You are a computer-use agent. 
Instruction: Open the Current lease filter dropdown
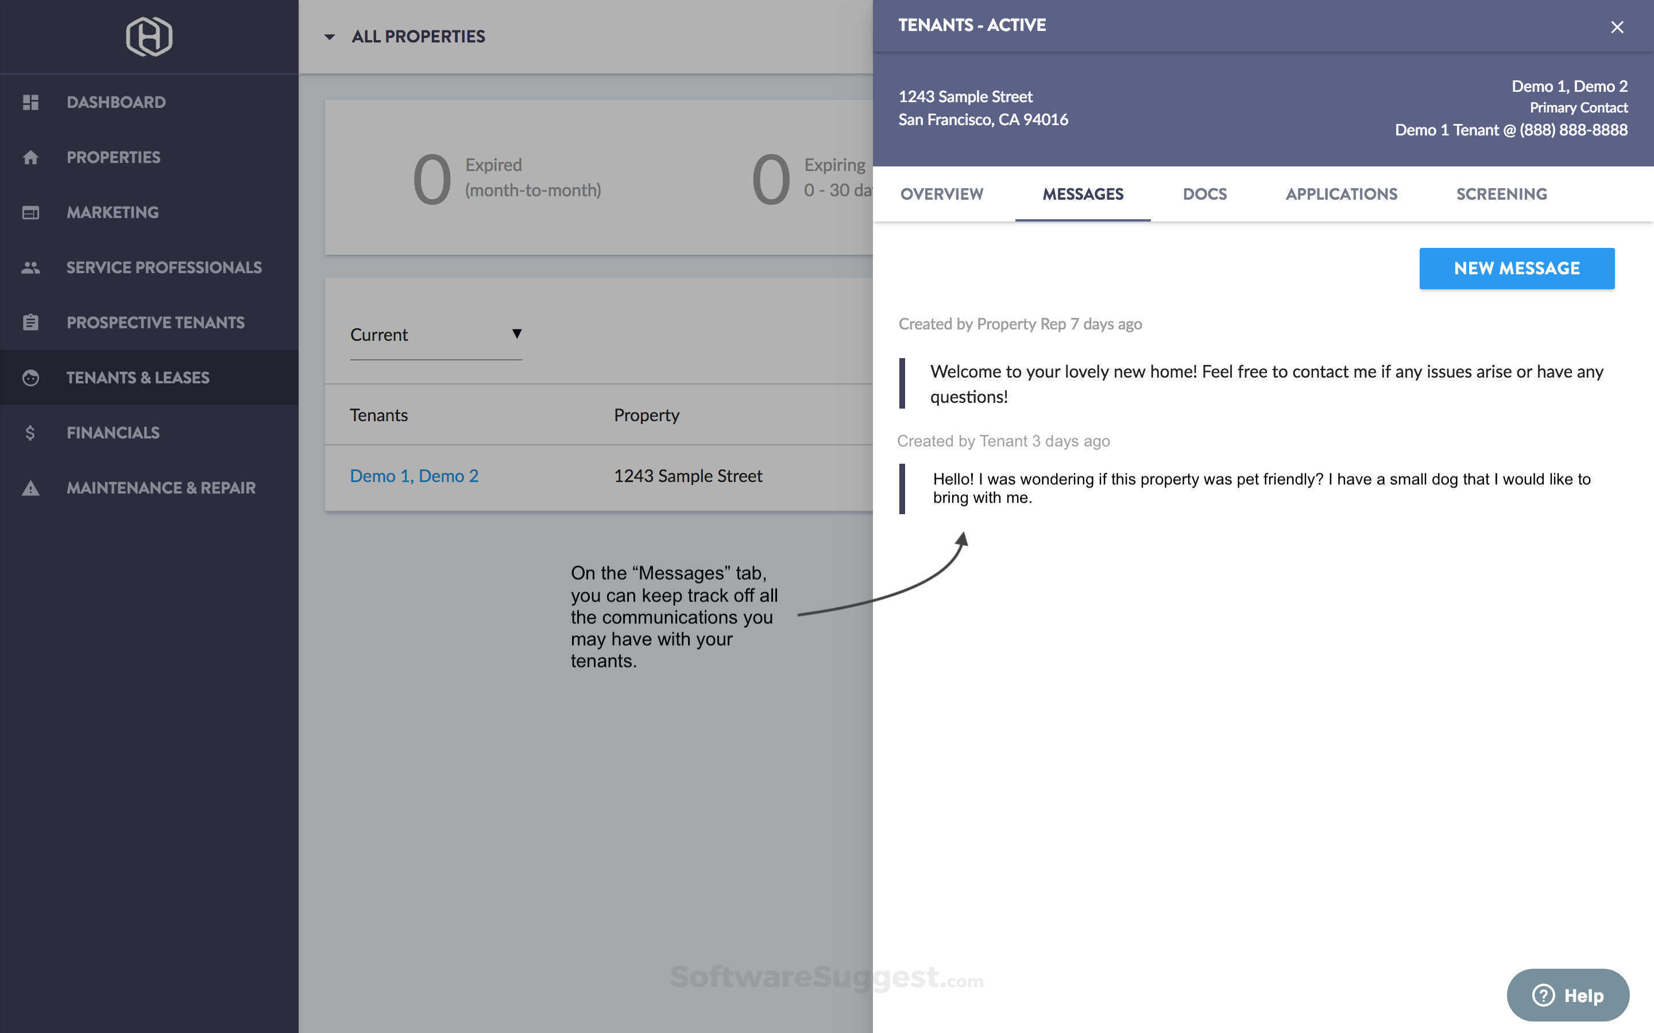[436, 335]
